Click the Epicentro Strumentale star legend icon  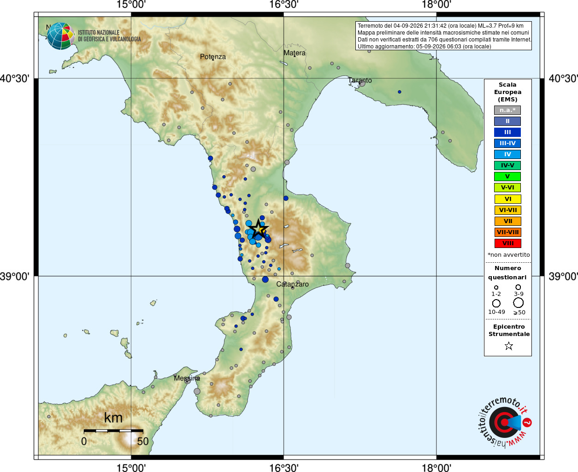[508, 346]
